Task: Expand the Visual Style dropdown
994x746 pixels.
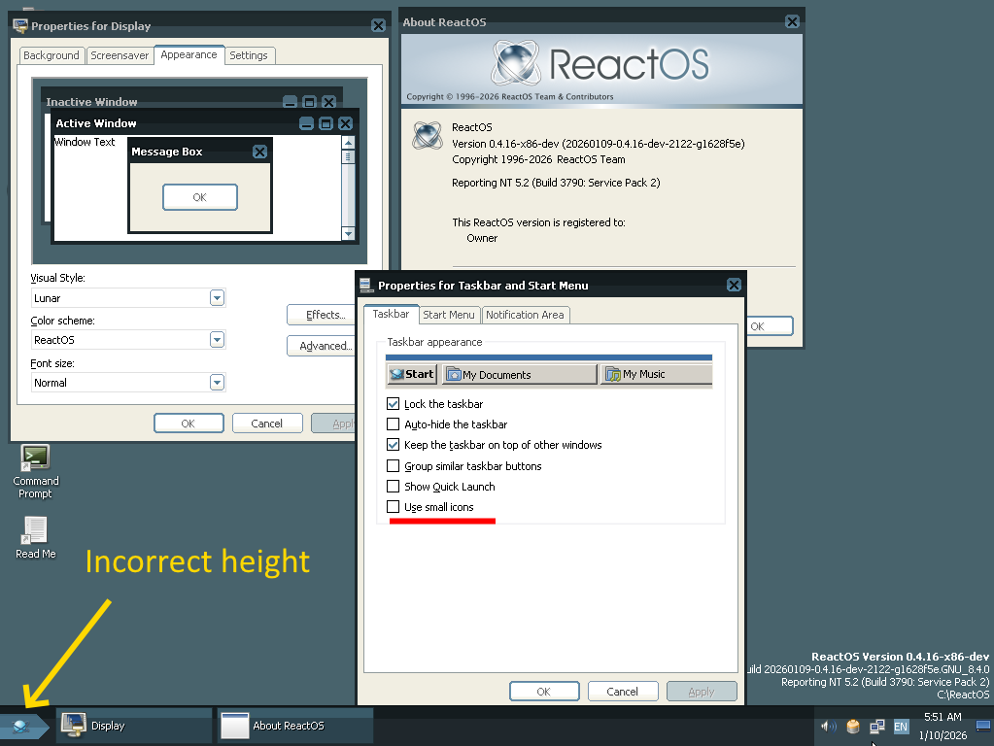Action: coord(218,298)
